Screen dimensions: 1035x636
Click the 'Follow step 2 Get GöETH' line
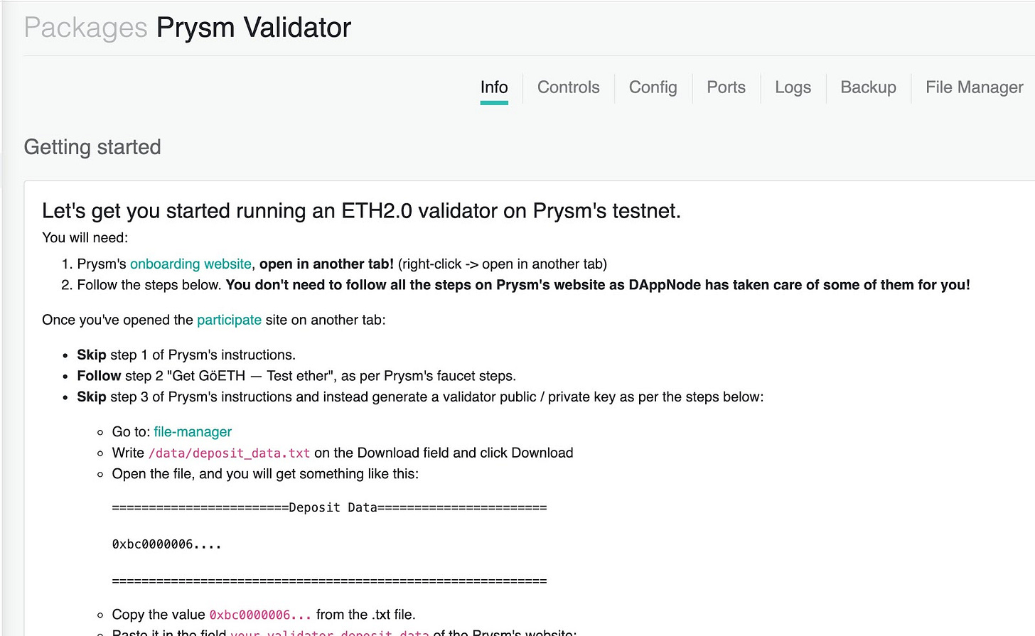pos(296,376)
